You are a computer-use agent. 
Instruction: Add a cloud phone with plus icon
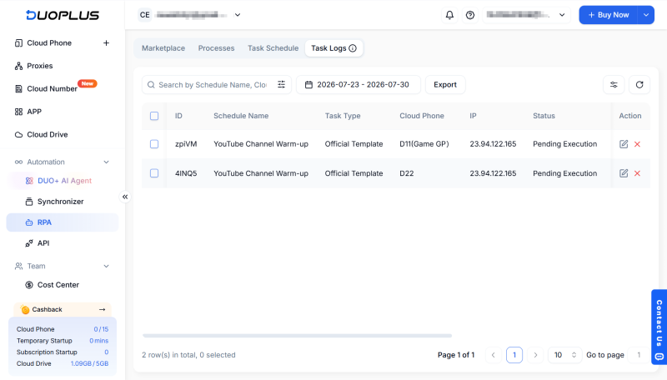(107, 43)
